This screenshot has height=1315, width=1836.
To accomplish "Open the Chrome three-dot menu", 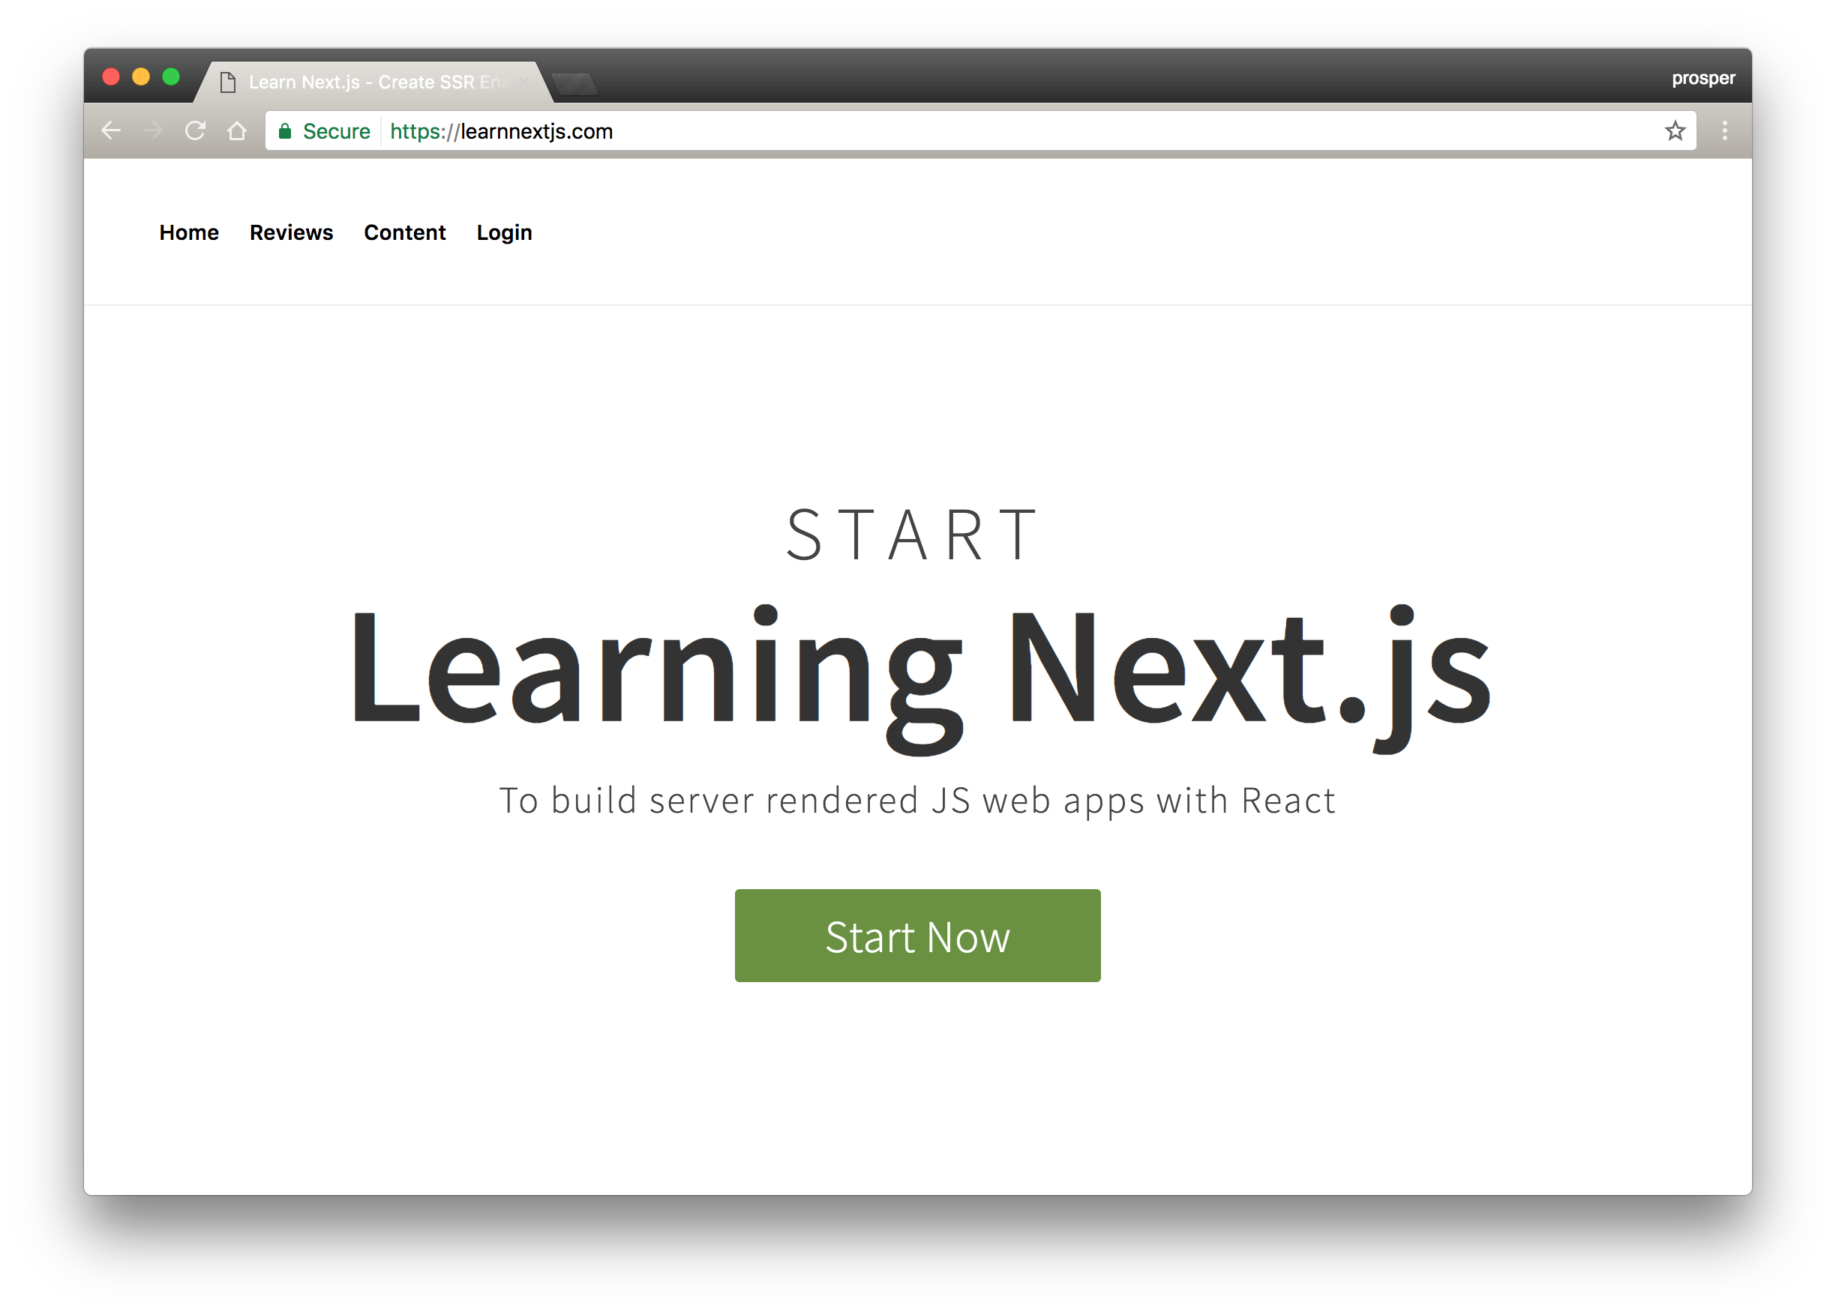I will [1724, 130].
